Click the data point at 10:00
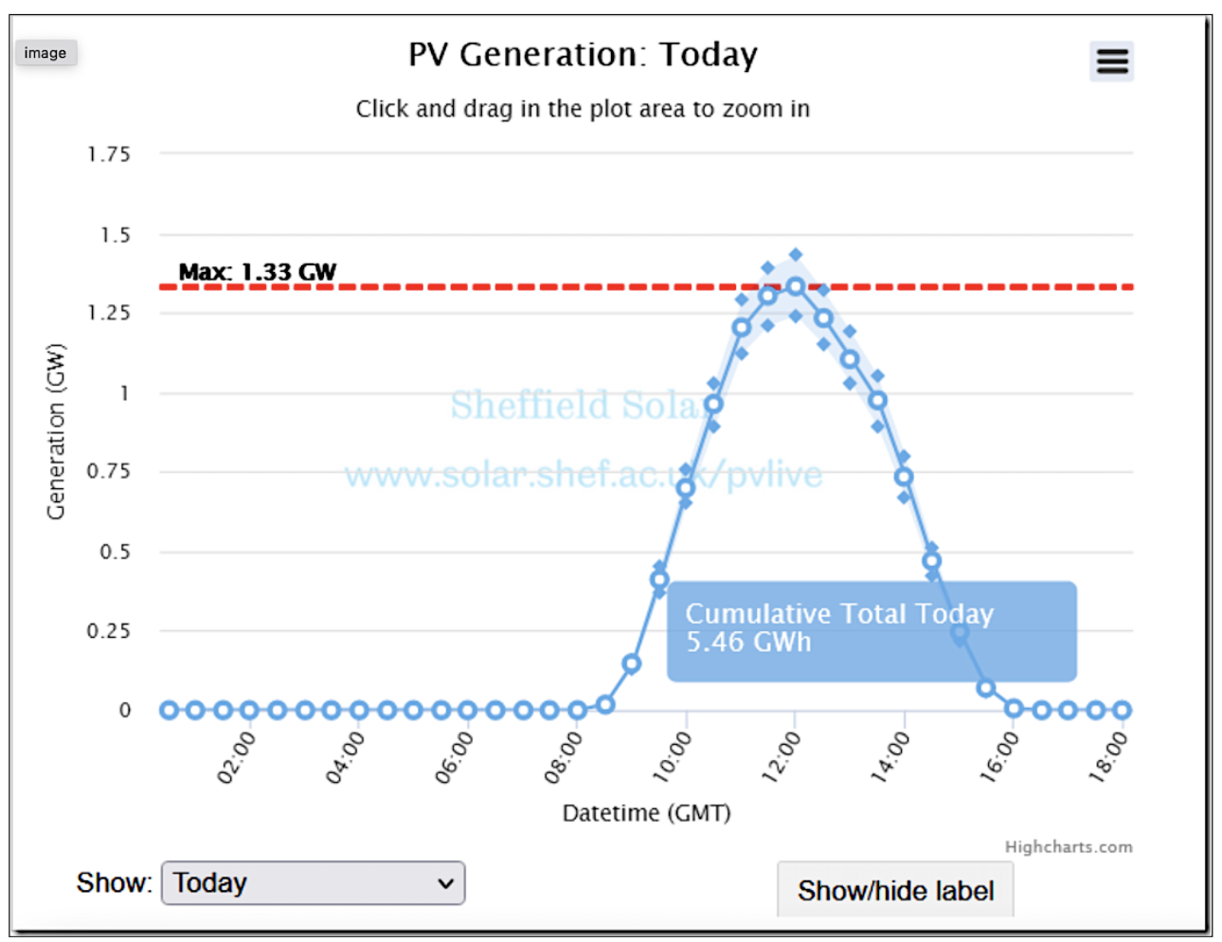 [686, 488]
